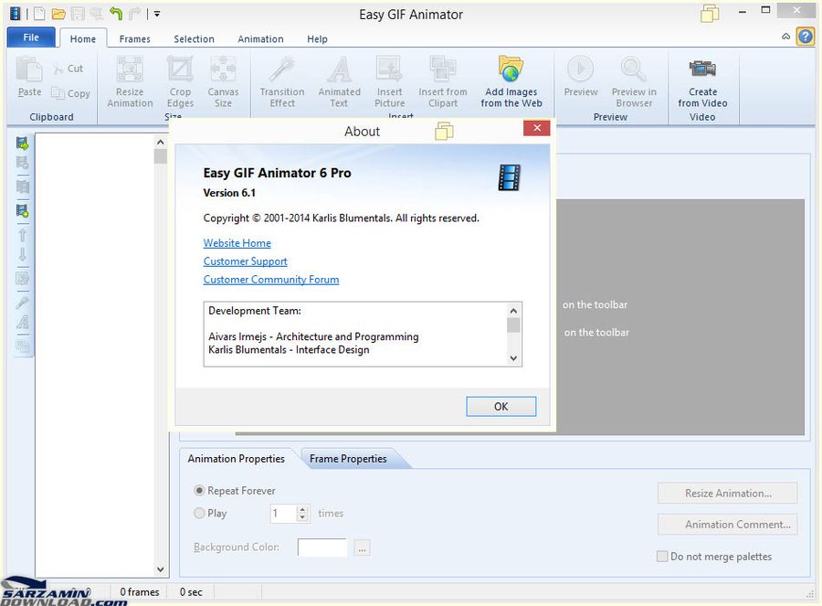This screenshot has width=822, height=606.
Task: Click the move frame up arrow
Action: coord(22,235)
